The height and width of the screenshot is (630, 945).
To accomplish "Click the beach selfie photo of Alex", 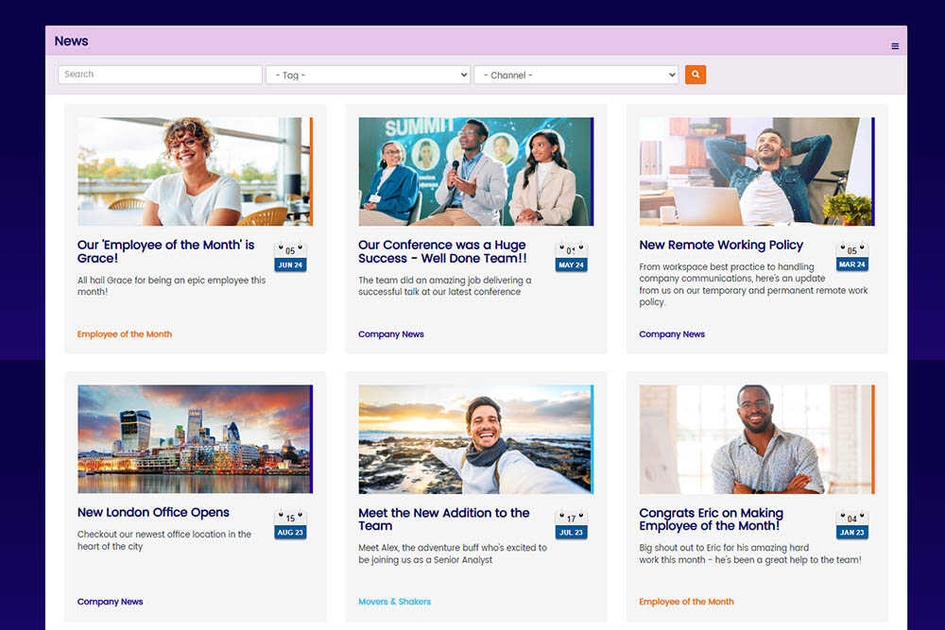I will 476,439.
